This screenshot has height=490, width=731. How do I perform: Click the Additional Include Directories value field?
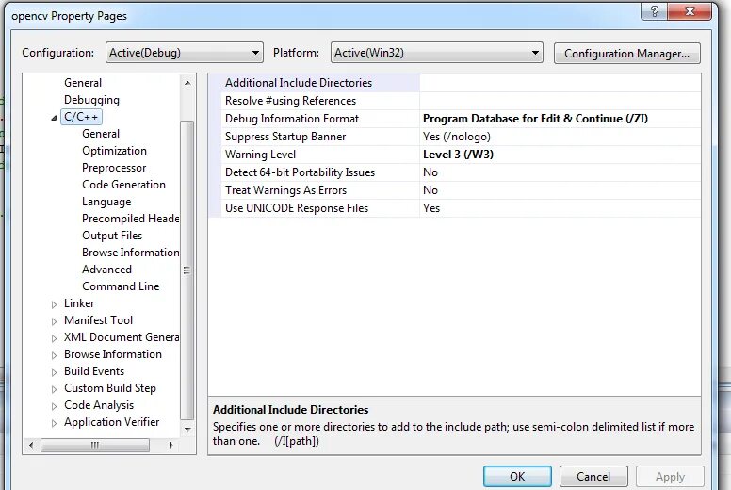[x=560, y=83]
